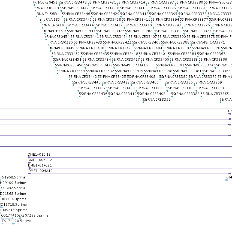Screen dimensions: 232x225
Task: Click the teal arrow glyph under 5SrRNA:CR33382
Action: coord(172,97)
